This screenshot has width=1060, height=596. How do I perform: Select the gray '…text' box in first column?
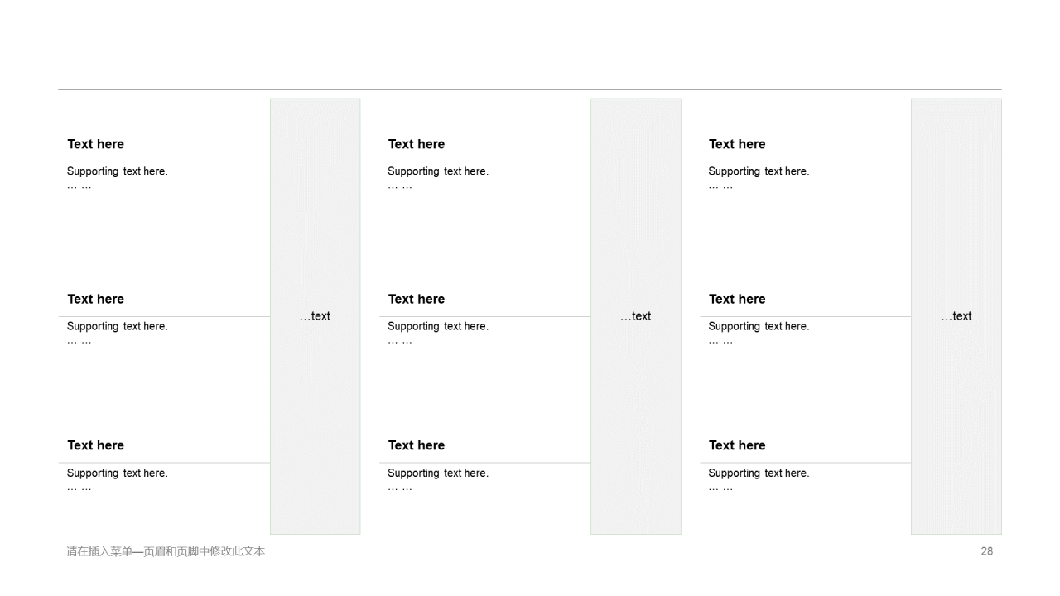click(x=316, y=316)
